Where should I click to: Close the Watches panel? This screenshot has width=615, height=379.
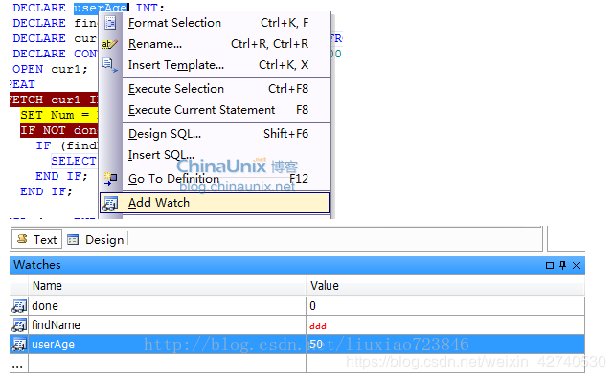click(x=576, y=266)
